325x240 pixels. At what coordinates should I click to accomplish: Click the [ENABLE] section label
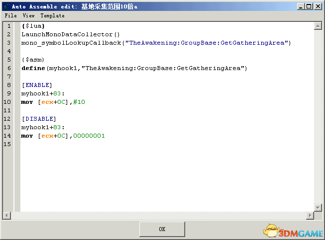pos(37,85)
